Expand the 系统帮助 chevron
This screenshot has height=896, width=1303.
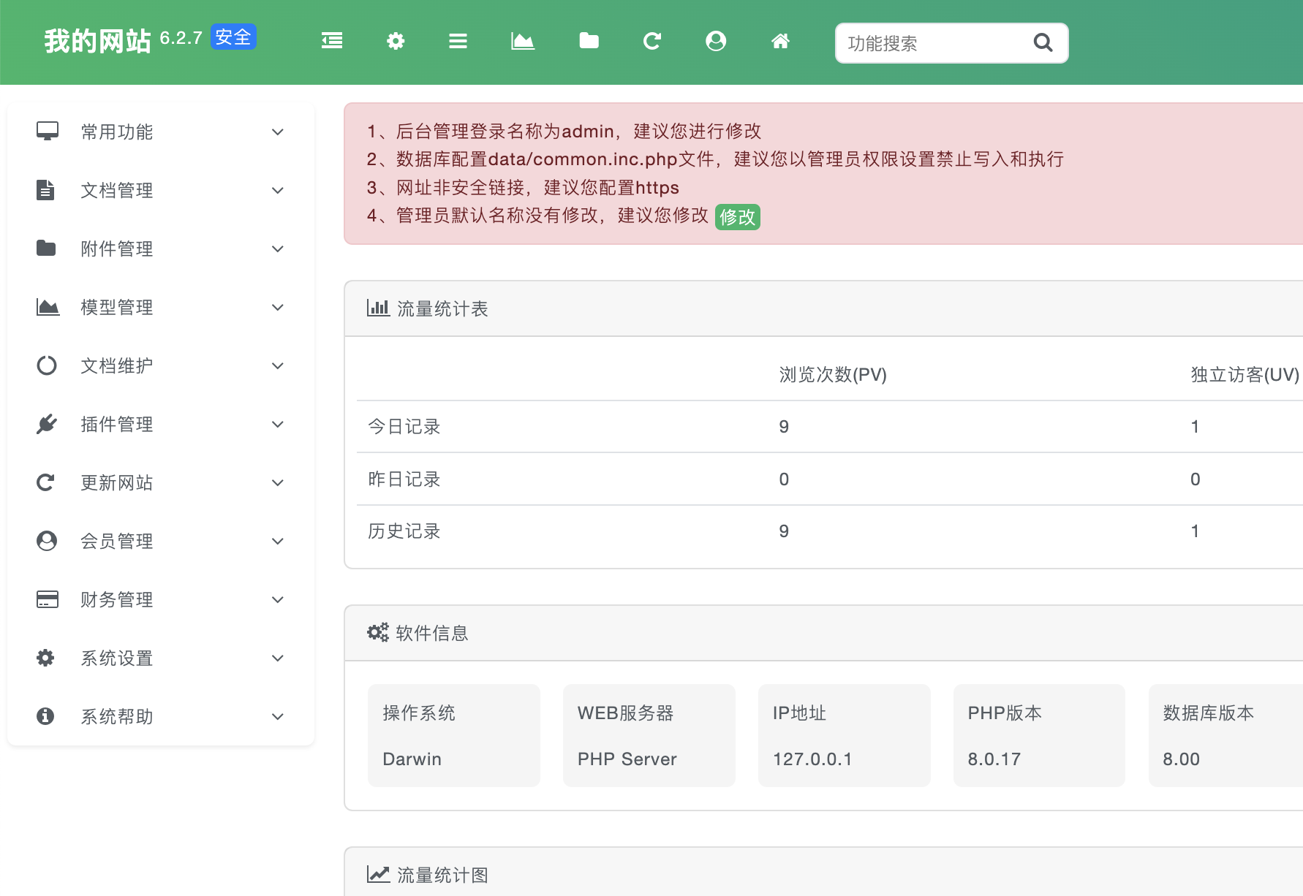pyautogui.click(x=278, y=716)
